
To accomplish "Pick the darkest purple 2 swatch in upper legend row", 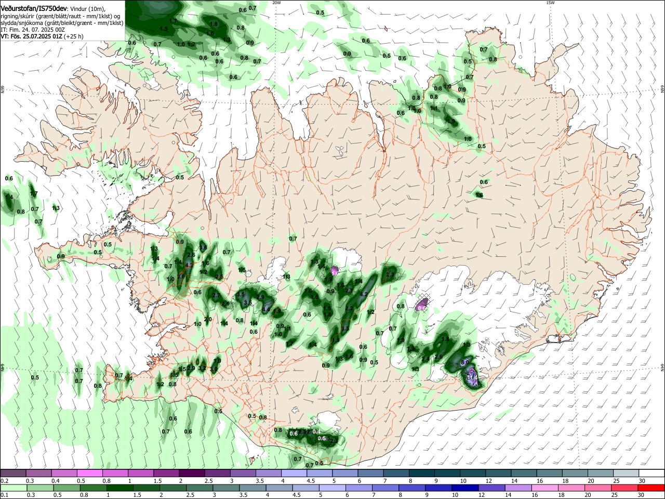I will pos(191,473).
